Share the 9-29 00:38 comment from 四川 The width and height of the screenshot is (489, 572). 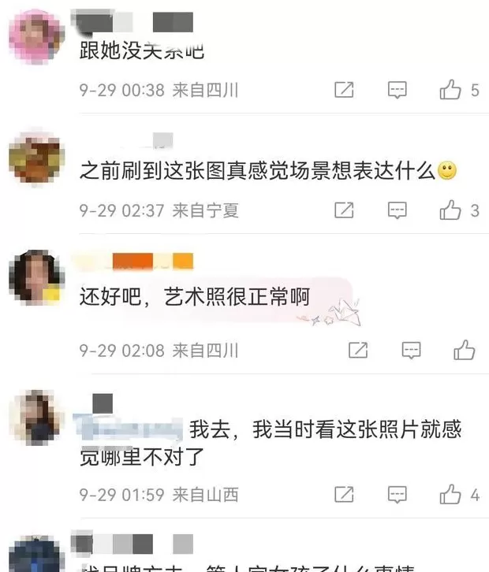coord(344,90)
